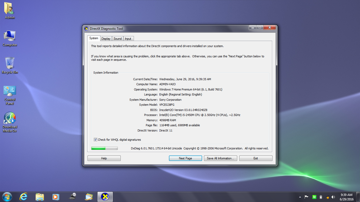
Task: Switch to the Sound tab
Action: click(x=118, y=39)
